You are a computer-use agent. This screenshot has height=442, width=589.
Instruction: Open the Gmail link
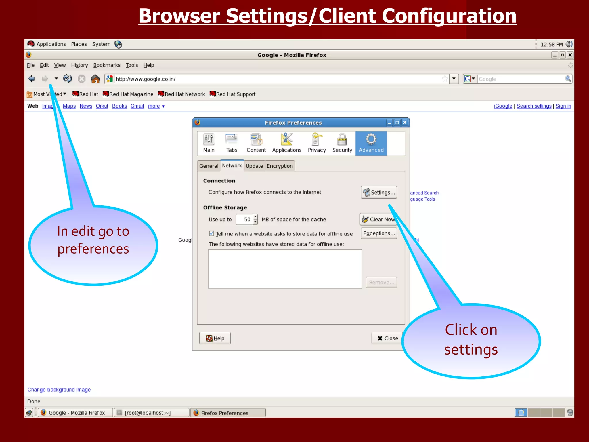(x=137, y=106)
